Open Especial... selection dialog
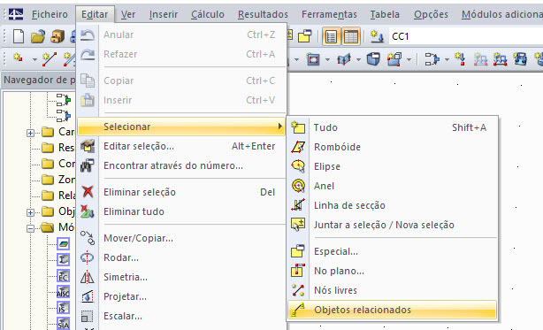The height and width of the screenshot is (330, 543). click(393, 251)
